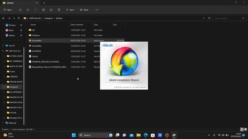Click the Delete trash icon

[59, 10]
